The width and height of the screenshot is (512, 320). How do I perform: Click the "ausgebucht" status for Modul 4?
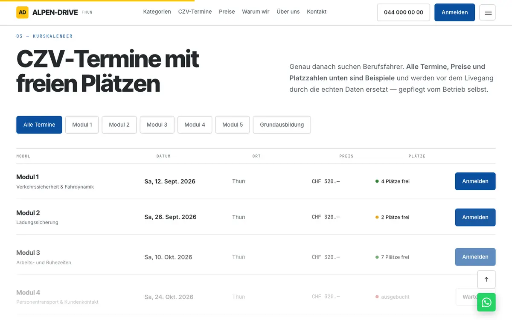(393, 297)
